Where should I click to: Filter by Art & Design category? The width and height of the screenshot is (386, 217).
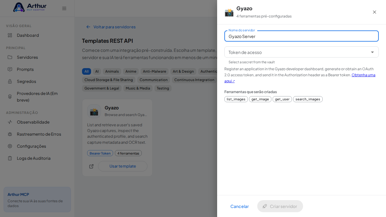coord(183,71)
